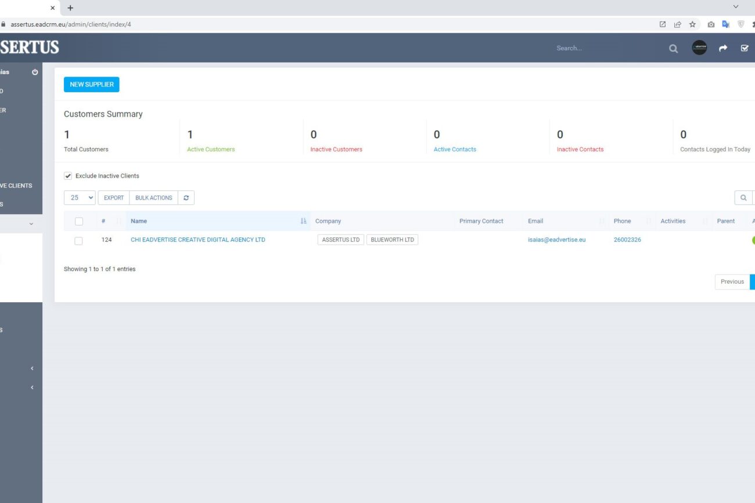
Task: Click the logout power icon in sidebar
Action: coord(35,73)
